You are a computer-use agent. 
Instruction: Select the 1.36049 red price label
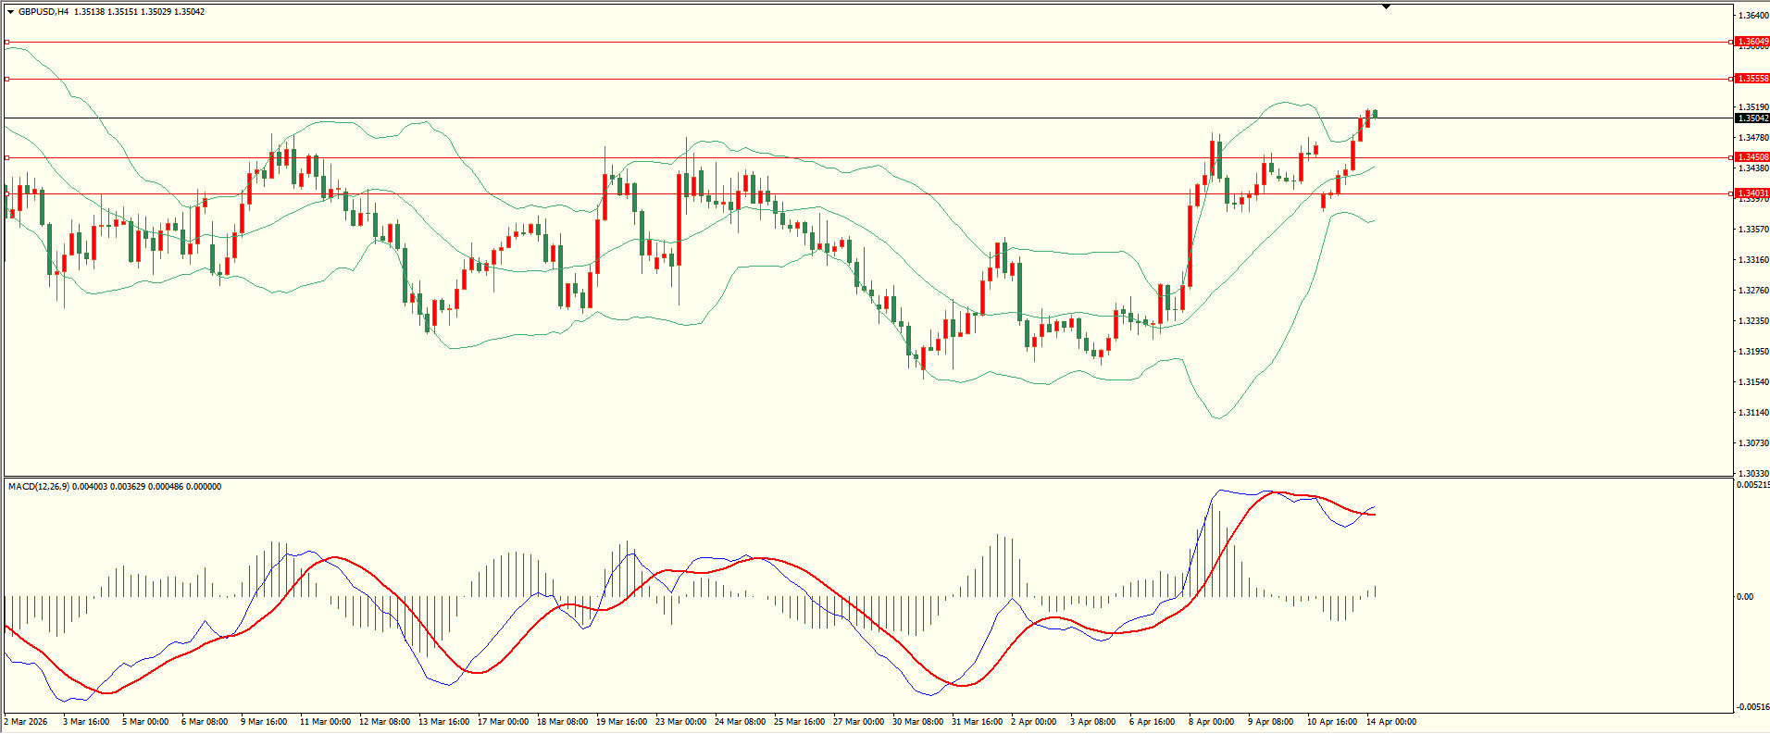point(1751,42)
